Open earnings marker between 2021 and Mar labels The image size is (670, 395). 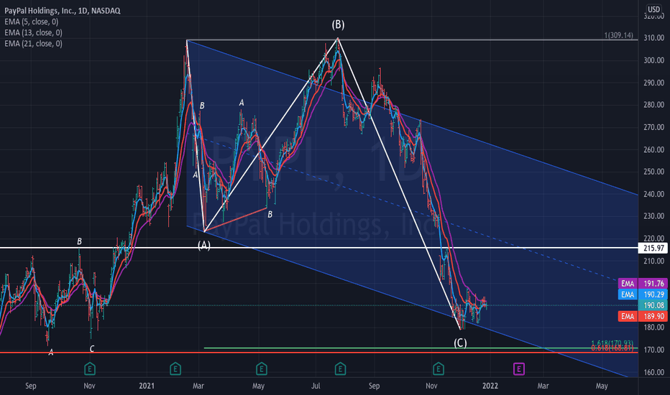[175, 368]
